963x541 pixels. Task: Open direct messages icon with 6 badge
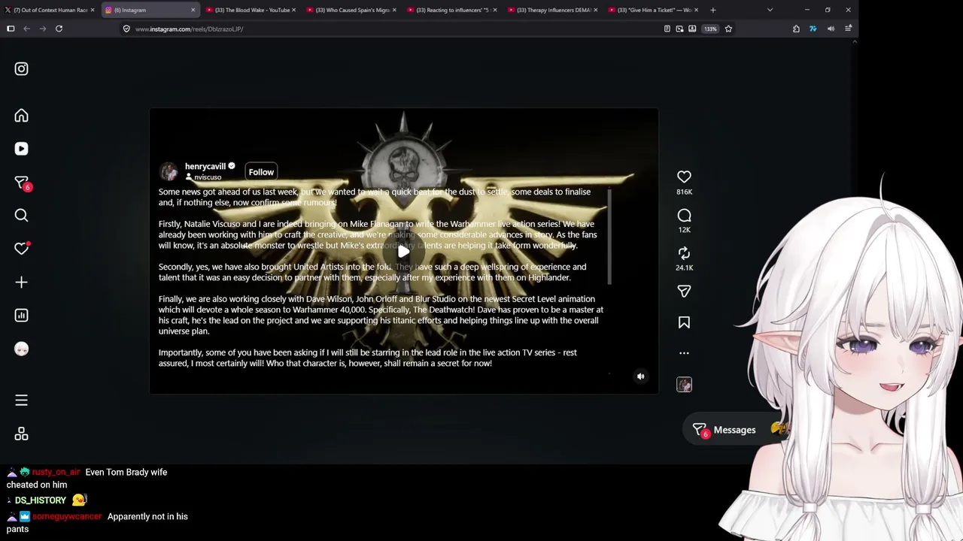coord(22,183)
